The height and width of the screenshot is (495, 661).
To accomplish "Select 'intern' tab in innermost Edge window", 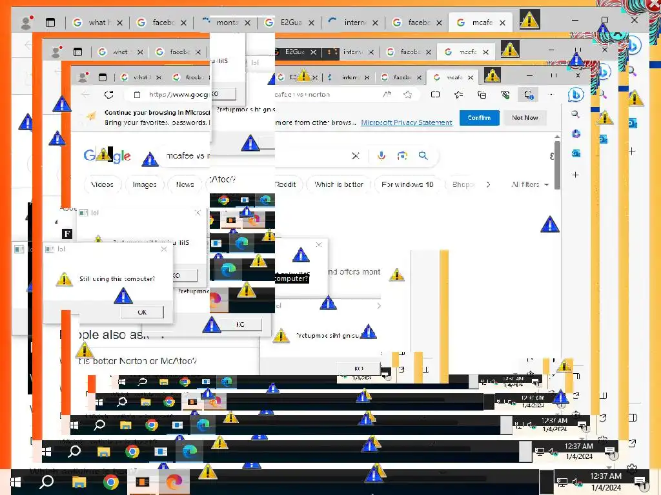I will point(349,77).
